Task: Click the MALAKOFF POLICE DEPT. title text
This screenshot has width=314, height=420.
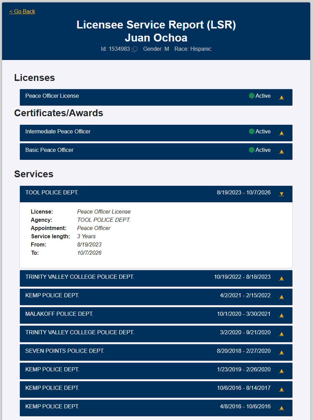Action: coord(59,314)
